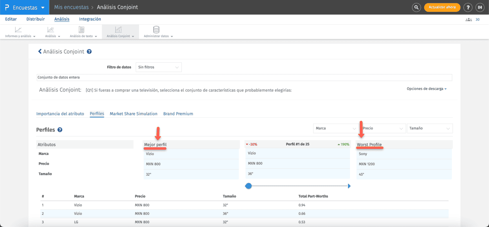Click the Análisis Conjoint toolbar icon
The width and height of the screenshot is (489, 227).
pyautogui.click(x=119, y=30)
